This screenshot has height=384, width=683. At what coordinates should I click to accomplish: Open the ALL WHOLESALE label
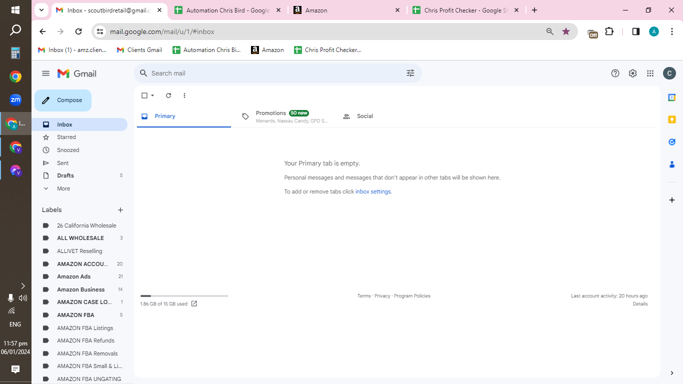79,238
